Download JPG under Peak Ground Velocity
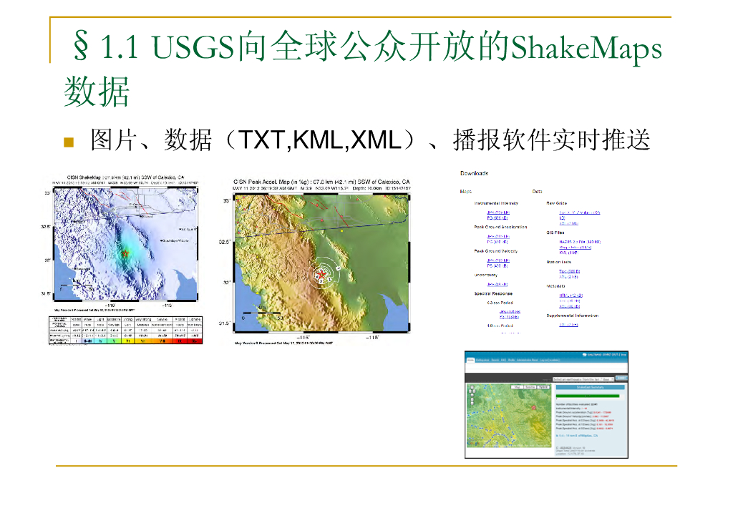 pyautogui.click(x=498, y=260)
